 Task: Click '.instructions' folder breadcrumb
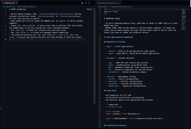pos(102,7)
